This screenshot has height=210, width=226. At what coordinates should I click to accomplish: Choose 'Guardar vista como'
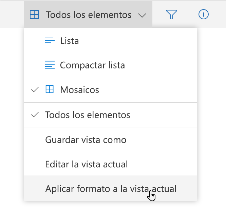click(86, 140)
